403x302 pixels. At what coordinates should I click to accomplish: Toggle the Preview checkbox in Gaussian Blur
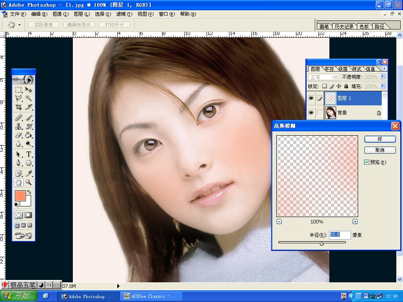366,162
